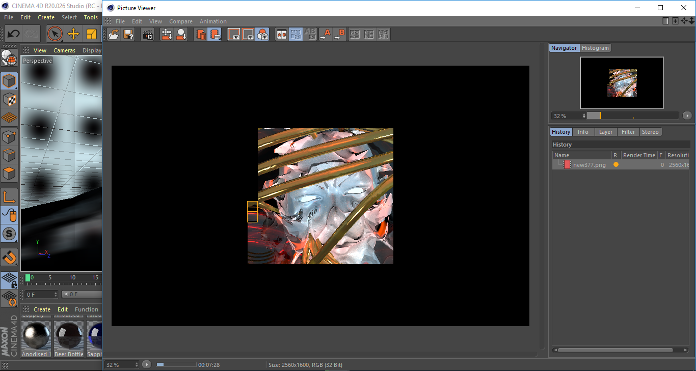The width and height of the screenshot is (696, 371).
Task: Open the Animation menu
Action: pos(213,21)
